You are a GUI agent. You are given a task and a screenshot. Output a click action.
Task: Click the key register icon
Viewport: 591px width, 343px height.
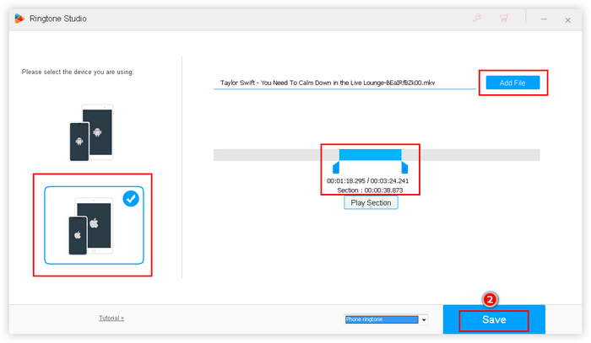pyautogui.click(x=477, y=18)
